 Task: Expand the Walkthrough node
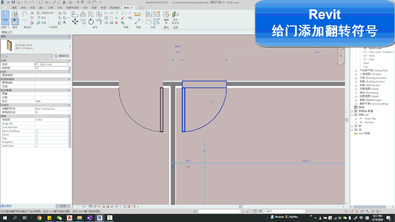tap(356, 100)
